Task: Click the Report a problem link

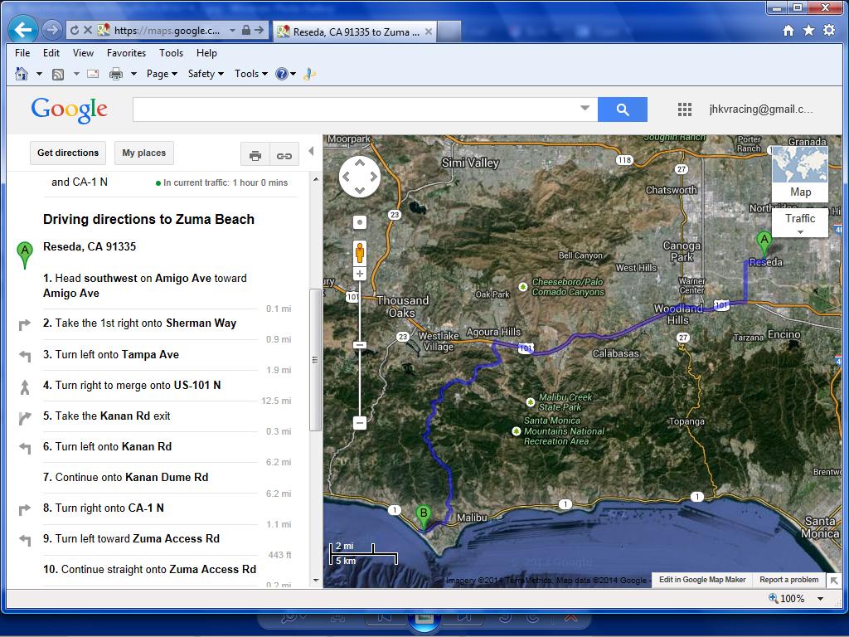Action: pos(789,580)
